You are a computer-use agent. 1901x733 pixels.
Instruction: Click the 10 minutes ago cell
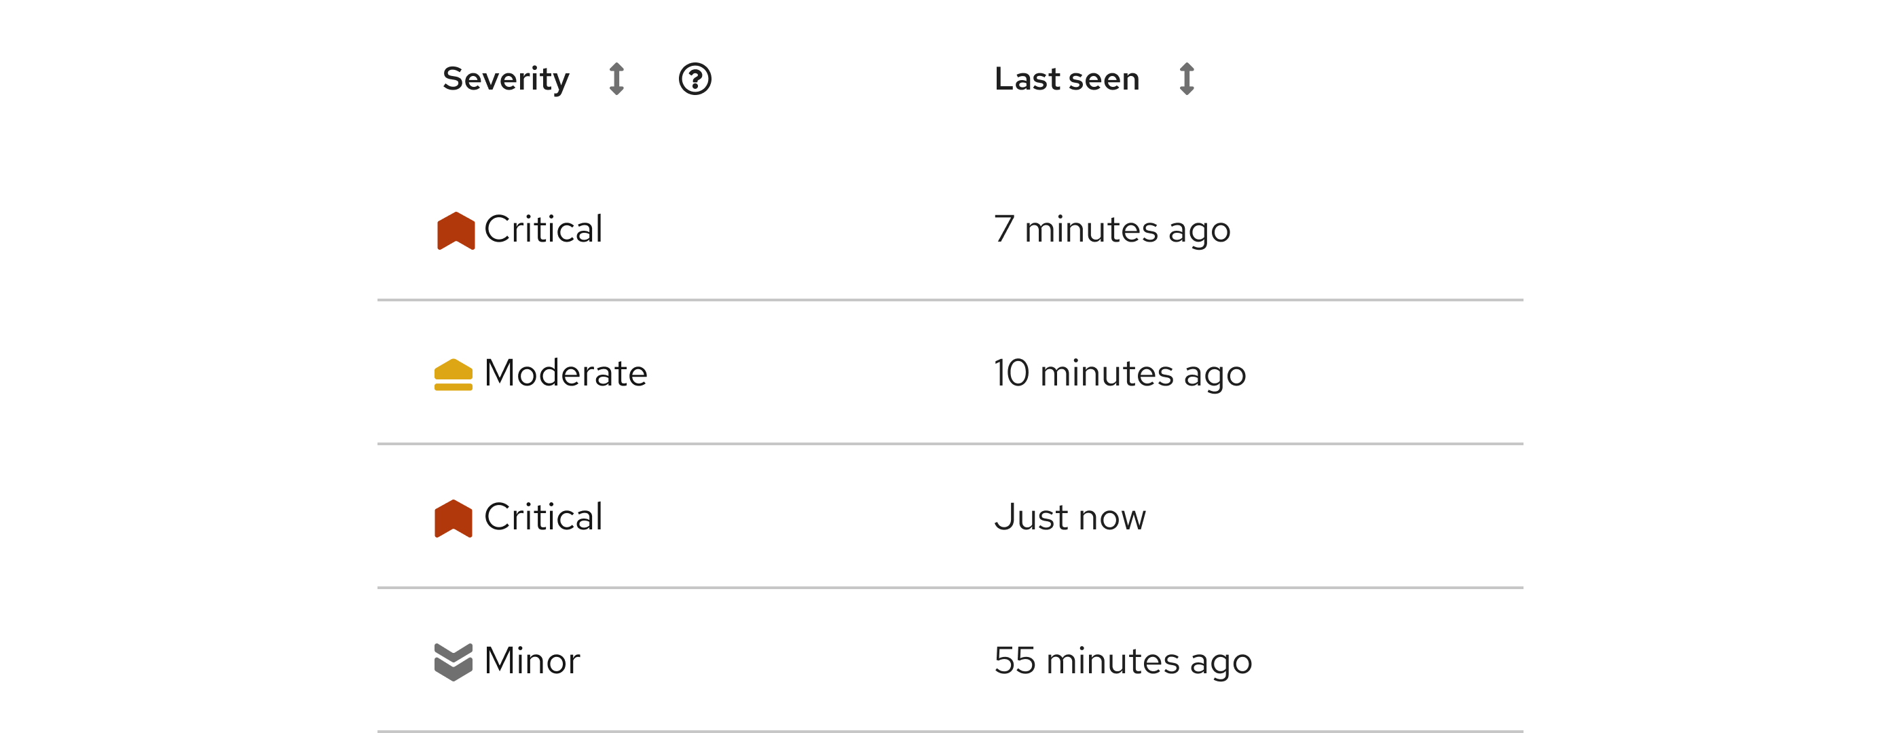coord(1120,373)
